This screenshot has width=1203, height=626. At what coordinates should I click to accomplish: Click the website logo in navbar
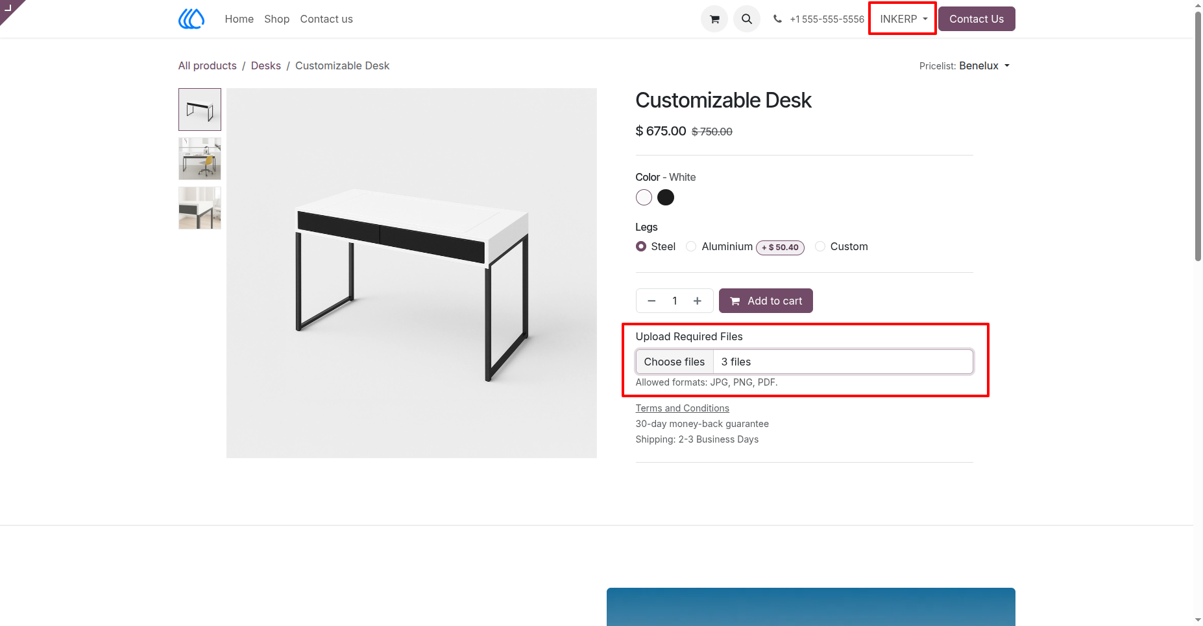click(191, 19)
